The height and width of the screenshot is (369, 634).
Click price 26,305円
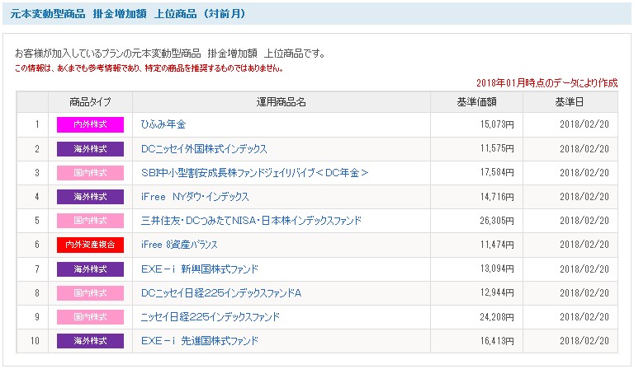(497, 221)
